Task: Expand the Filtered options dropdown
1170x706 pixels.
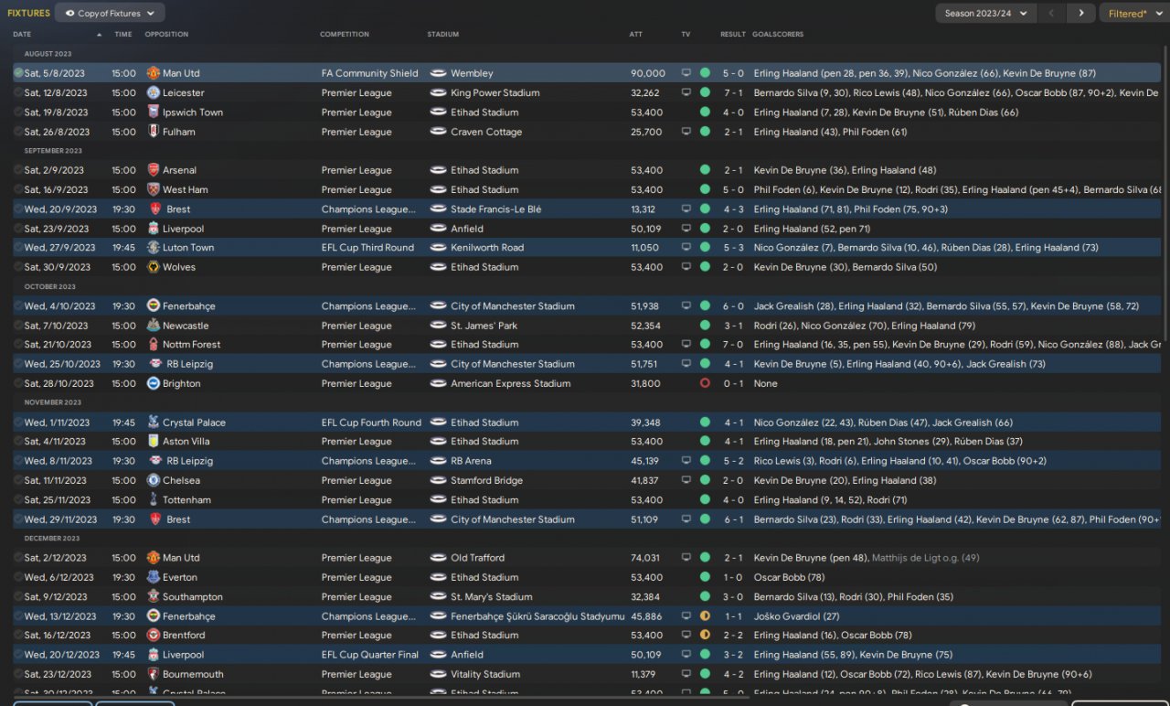Action: click(1132, 14)
